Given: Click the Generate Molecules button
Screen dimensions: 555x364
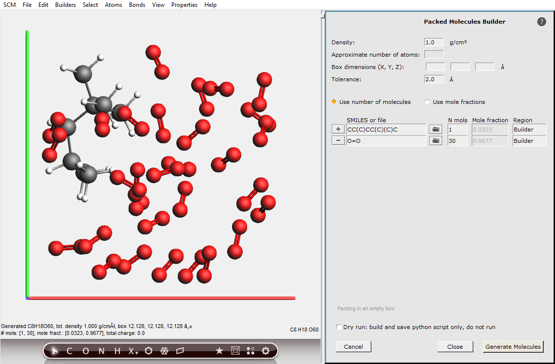Looking at the screenshot, I should click(x=513, y=347).
